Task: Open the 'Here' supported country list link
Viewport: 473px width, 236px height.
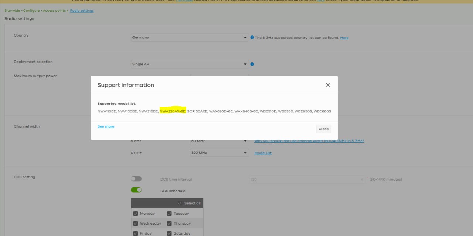Action: pyautogui.click(x=344, y=38)
